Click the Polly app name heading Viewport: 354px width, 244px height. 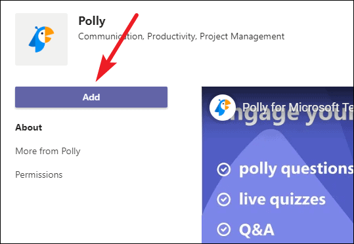tap(92, 21)
